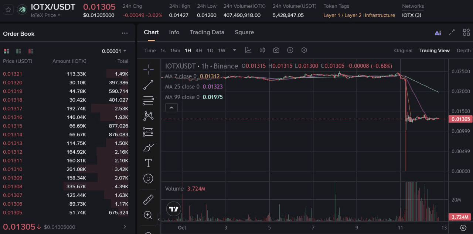
Task: Add IOTX/USDT to favorites with star
Action: [8, 10]
